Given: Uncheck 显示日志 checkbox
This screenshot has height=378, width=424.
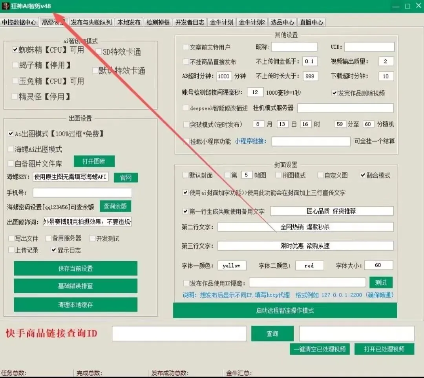Looking at the screenshot, I should pos(54,250).
